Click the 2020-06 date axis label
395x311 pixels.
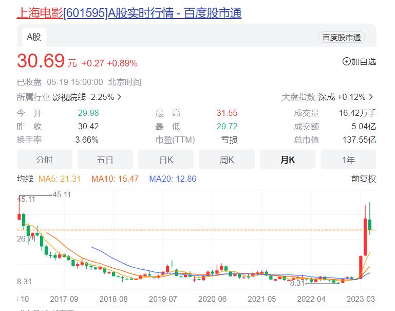[212, 299]
